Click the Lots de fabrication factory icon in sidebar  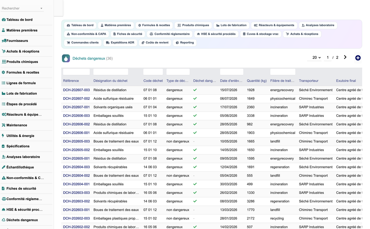coord(4,93)
